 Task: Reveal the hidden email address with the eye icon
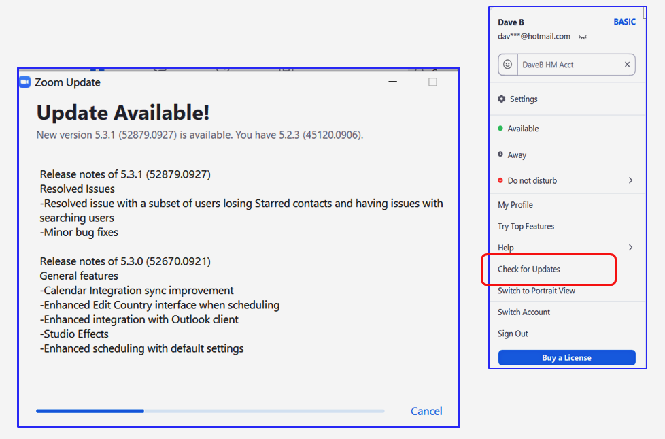pyautogui.click(x=582, y=37)
